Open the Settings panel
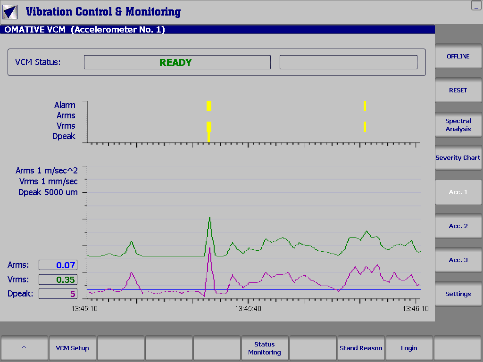This screenshot has width=483, height=362. [x=458, y=294]
